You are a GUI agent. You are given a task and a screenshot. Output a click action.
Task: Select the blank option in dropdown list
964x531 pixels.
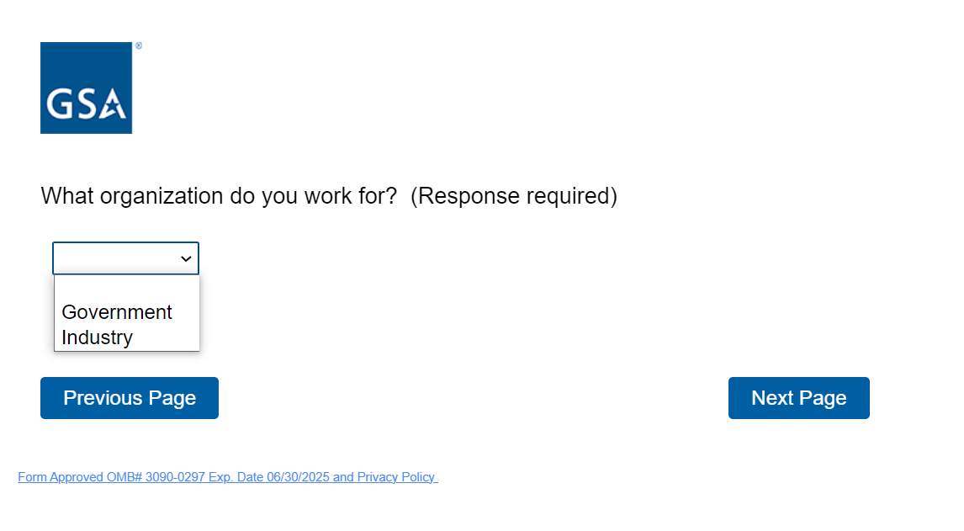coord(126,288)
